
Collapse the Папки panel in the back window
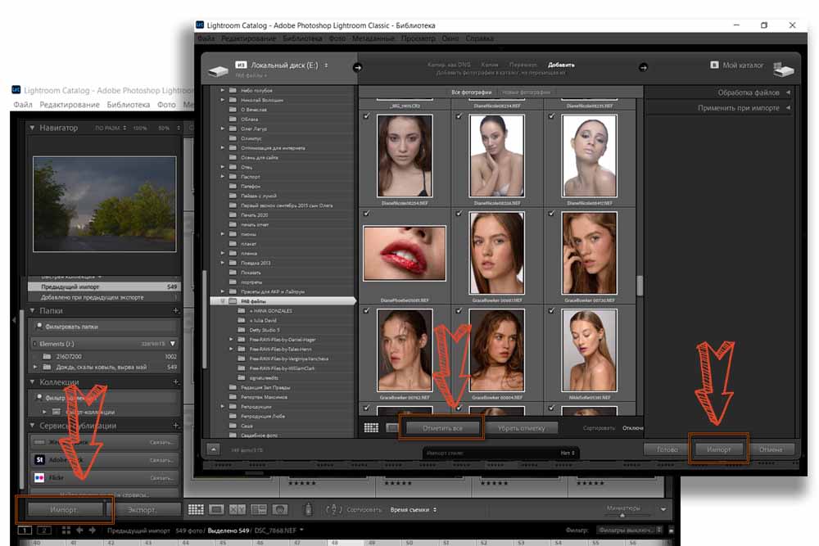tap(32, 310)
